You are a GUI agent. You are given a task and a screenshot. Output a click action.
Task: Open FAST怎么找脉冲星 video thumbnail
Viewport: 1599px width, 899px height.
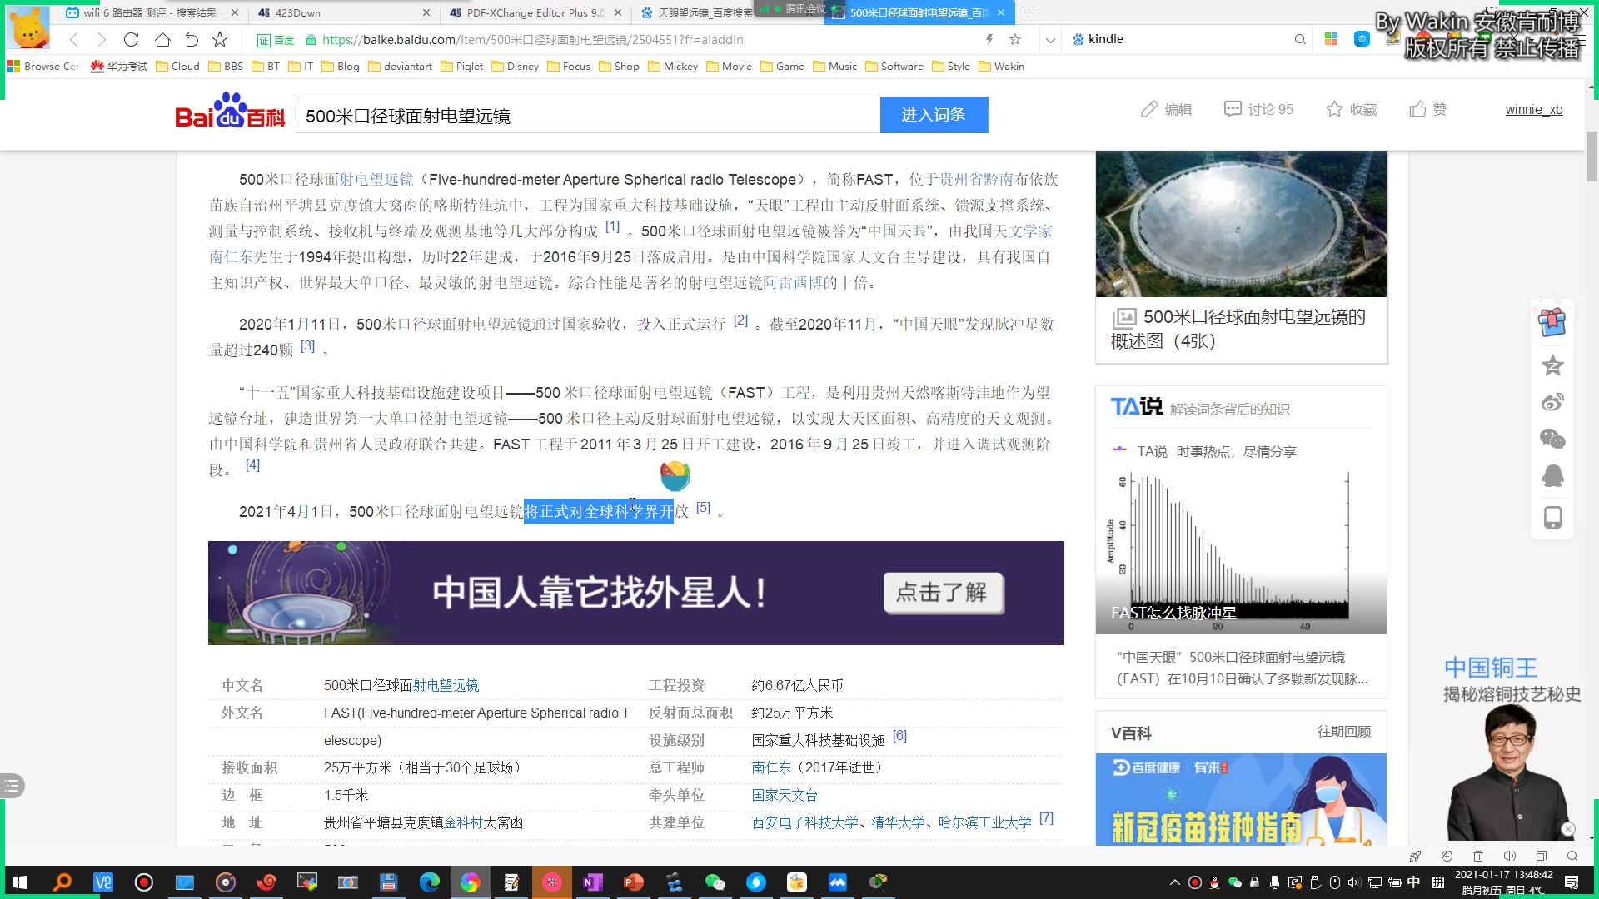(1241, 550)
